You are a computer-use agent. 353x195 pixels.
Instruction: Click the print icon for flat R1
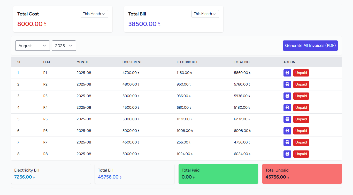tap(287, 73)
